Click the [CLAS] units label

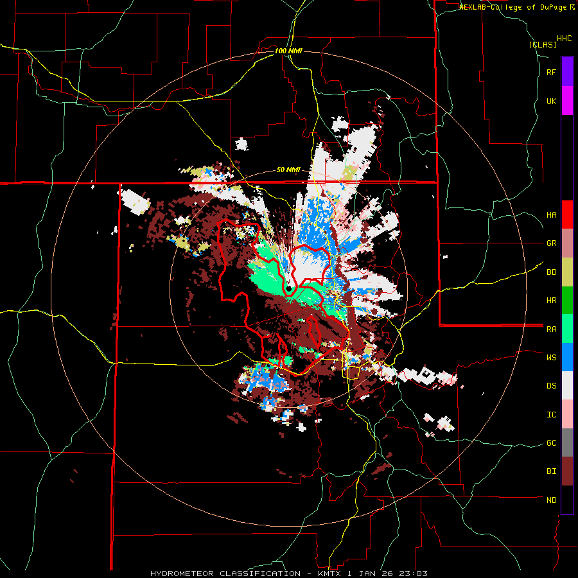click(543, 45)
